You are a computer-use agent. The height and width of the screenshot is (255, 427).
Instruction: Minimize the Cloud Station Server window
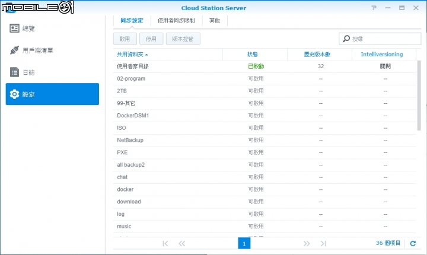[388, 8]
